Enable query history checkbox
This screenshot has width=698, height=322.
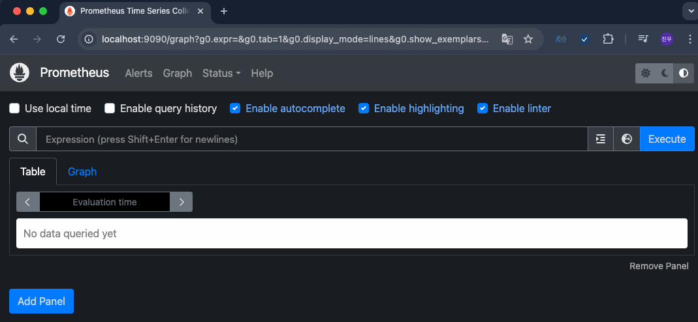pyautogui.click(x=110, y=108)
